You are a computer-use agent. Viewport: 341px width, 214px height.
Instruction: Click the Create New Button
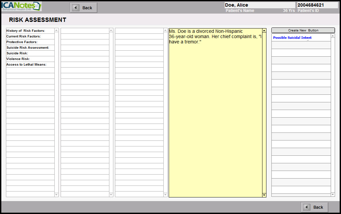point(303,30)
